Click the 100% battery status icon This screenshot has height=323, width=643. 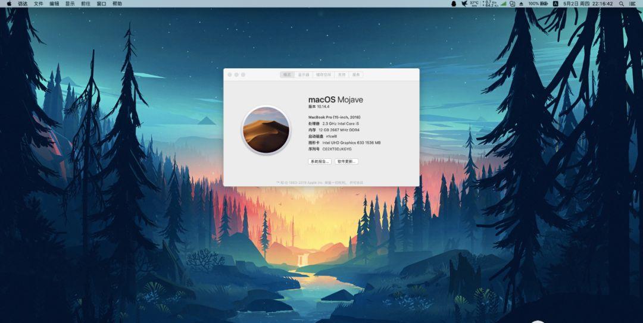(x=538, y=4)
